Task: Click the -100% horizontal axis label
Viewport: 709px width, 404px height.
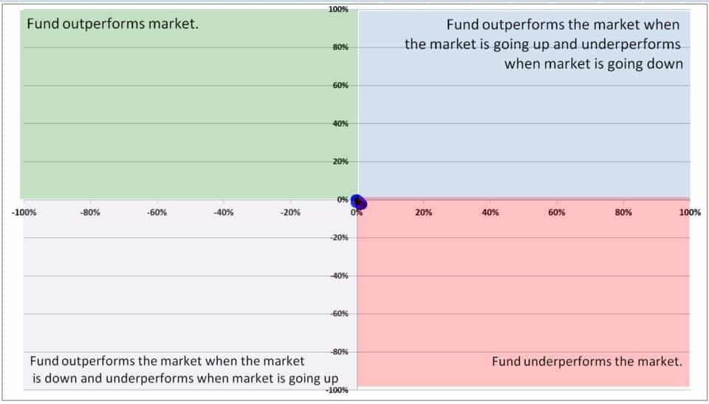Action: [x=24, y=212]
